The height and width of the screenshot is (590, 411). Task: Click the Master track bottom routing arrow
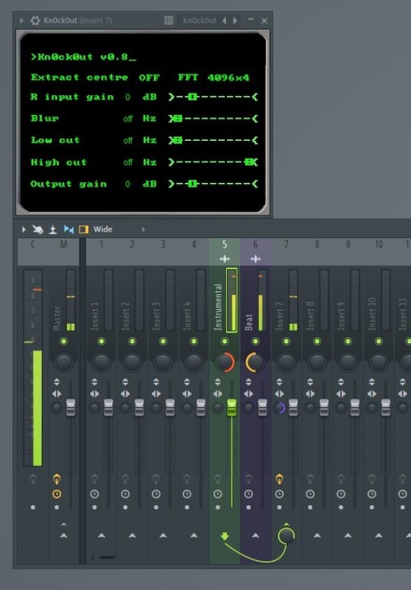tap(63, 535)
